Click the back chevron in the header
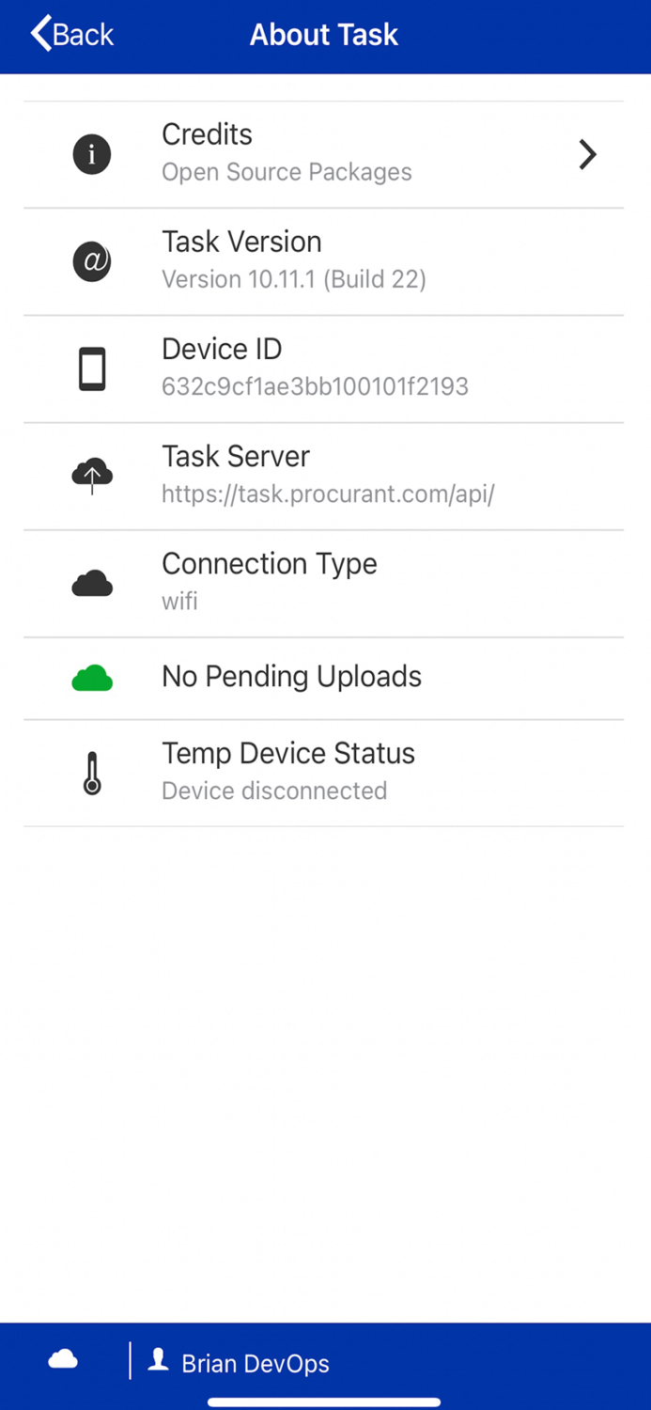 [39, 33]
